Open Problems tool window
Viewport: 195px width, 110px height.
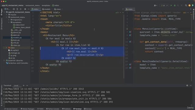pyautogui.click(x=66, y=109)
